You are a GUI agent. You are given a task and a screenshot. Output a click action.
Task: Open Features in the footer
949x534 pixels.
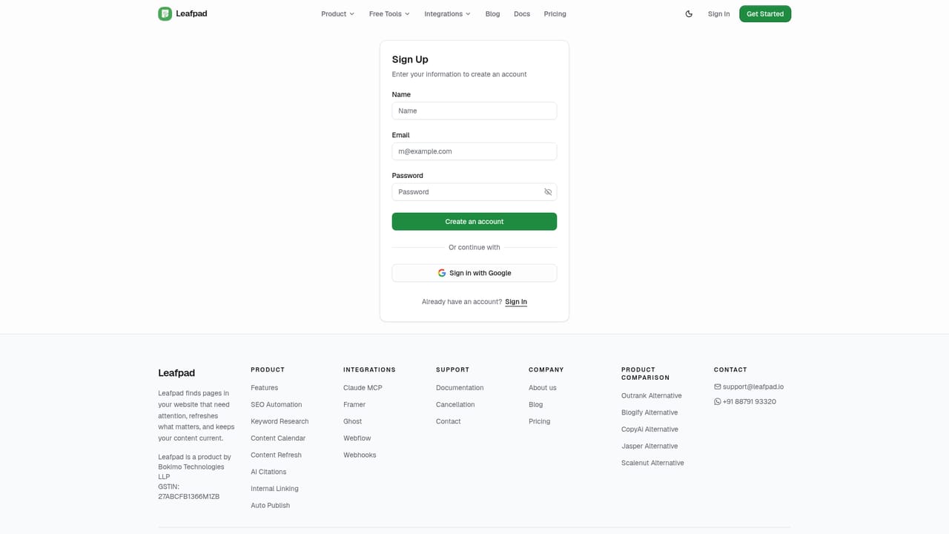point(264,388)
